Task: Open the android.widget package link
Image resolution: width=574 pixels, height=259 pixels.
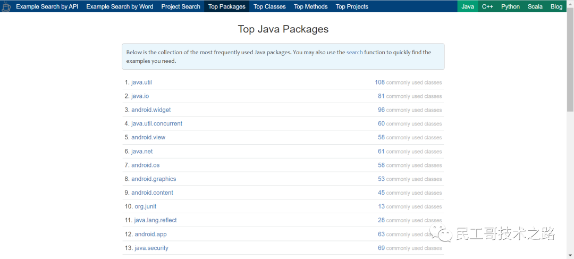Action: tap(151, 110)
